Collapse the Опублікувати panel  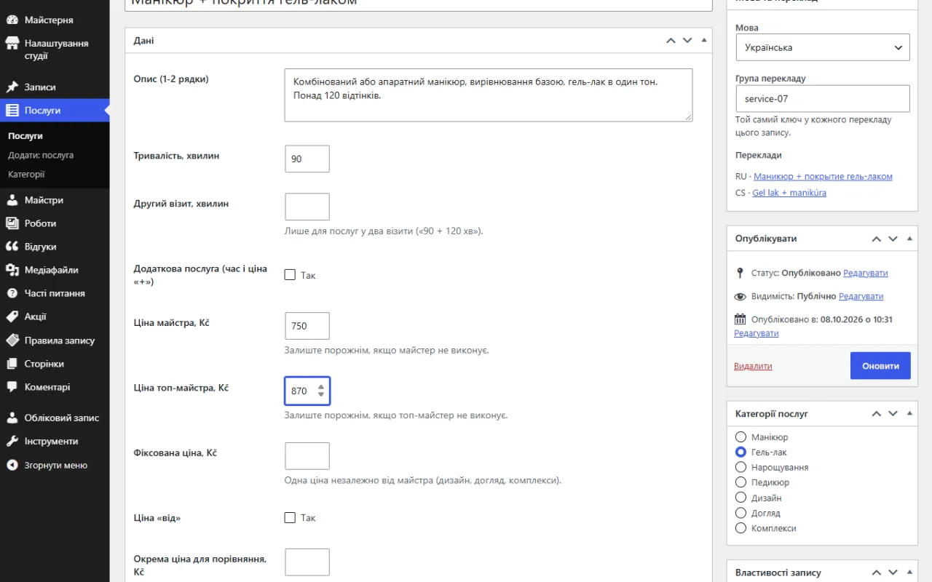click(909, 239)
